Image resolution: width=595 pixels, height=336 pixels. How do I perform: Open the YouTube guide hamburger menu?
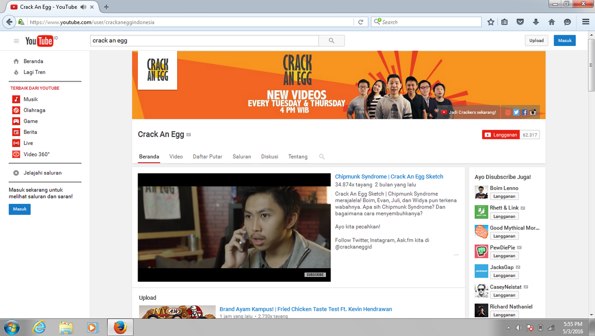(16, 41)
